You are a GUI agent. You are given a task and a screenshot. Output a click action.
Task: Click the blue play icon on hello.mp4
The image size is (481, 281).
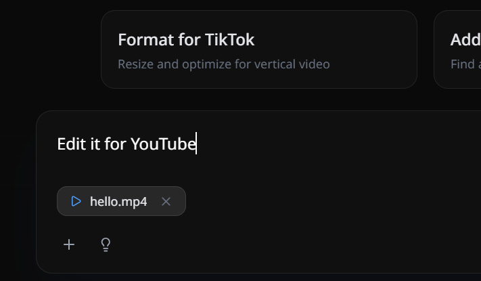pyautogui.click(x=76, y=201)
